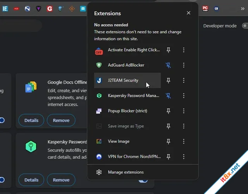Click the Google Docs Offline card title
Viewport: 248px width, 194px height.
[x=67, y=82]
